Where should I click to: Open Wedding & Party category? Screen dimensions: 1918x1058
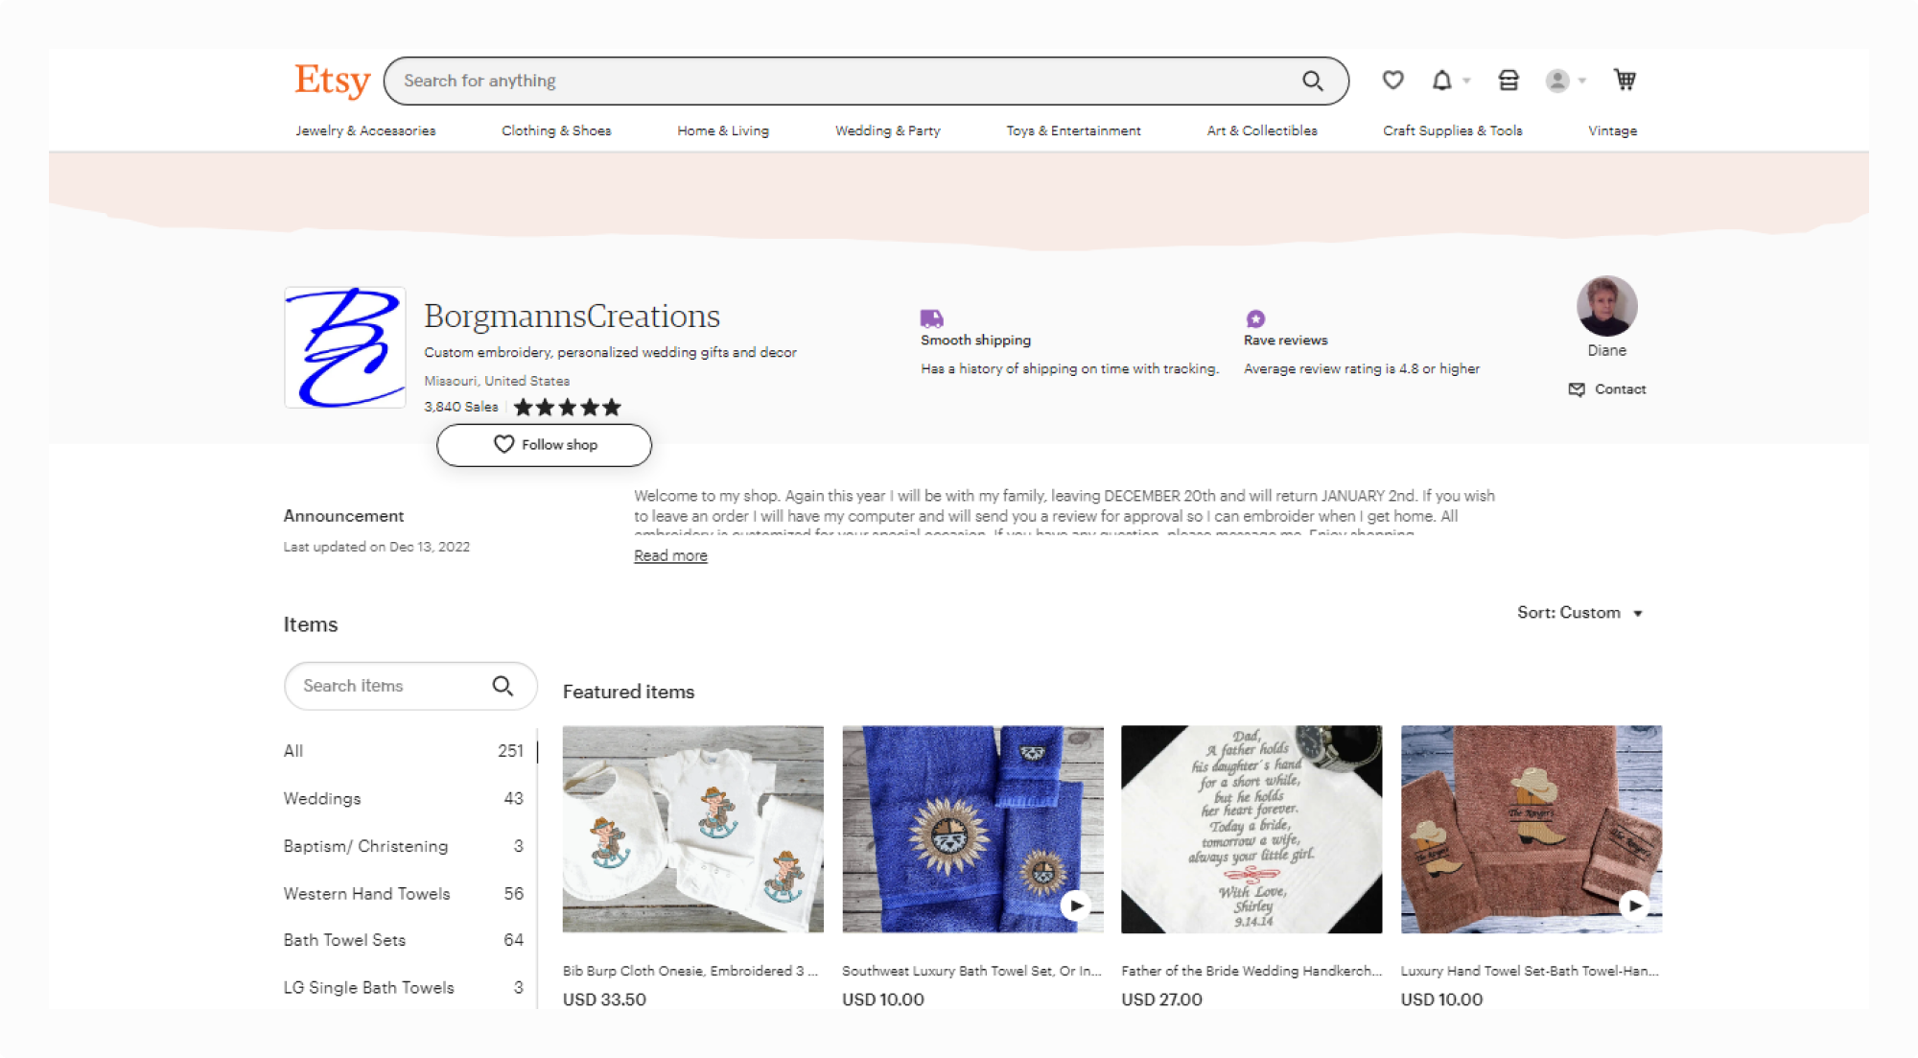888,130
